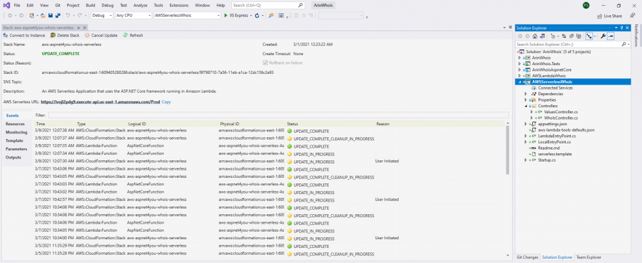Image resolution: width=642 pixels, height=263 pixels.
Task: Close the stack document tab
Action: [85, 28]
